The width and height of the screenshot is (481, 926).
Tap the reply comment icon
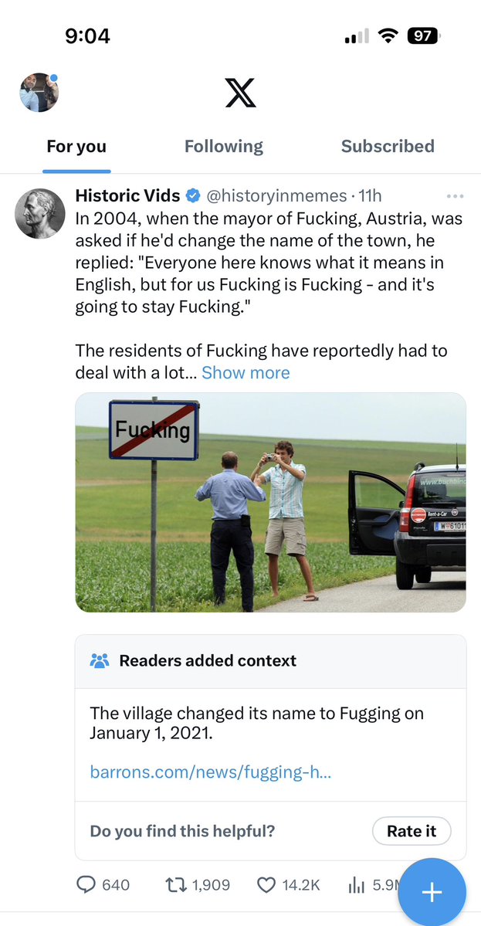(86, 885)
